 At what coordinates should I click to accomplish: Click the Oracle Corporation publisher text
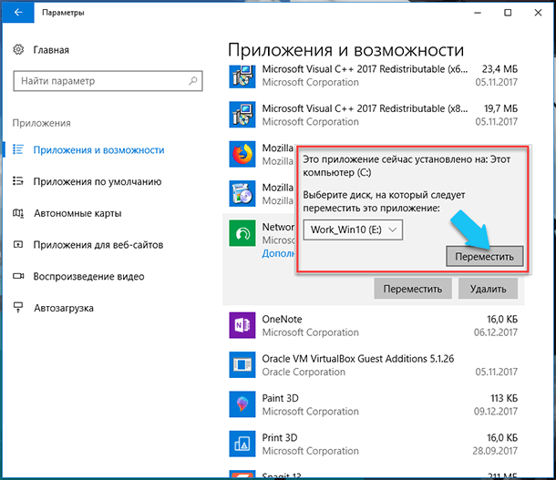(x=304, y=372)
